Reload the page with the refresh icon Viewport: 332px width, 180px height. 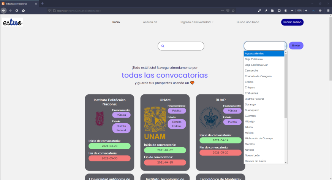point(17,11)
